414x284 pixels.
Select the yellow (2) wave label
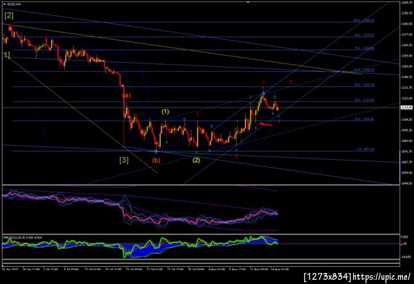click(x=196, y=160)
